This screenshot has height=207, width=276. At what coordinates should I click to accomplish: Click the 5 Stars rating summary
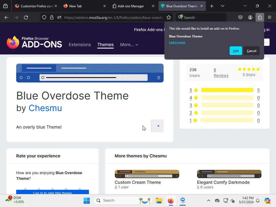249,72
